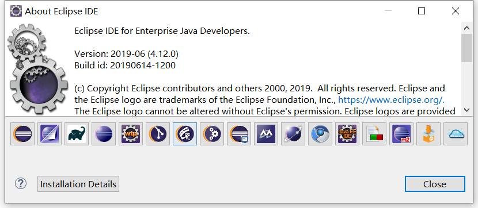Maximize the About Eclipse IDE dialog
The height and width of the screenshot is (208, 478).
pos(422,11)
